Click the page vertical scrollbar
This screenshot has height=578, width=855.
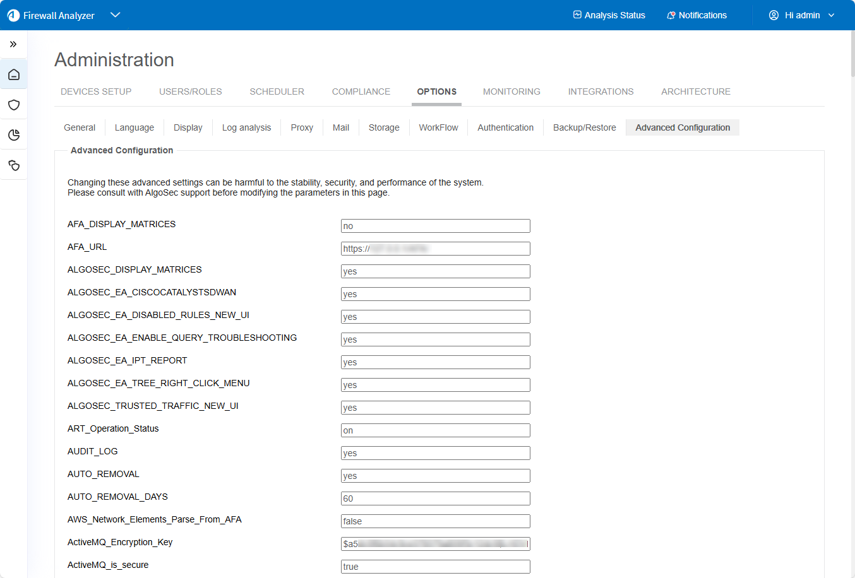click(852, 54)
